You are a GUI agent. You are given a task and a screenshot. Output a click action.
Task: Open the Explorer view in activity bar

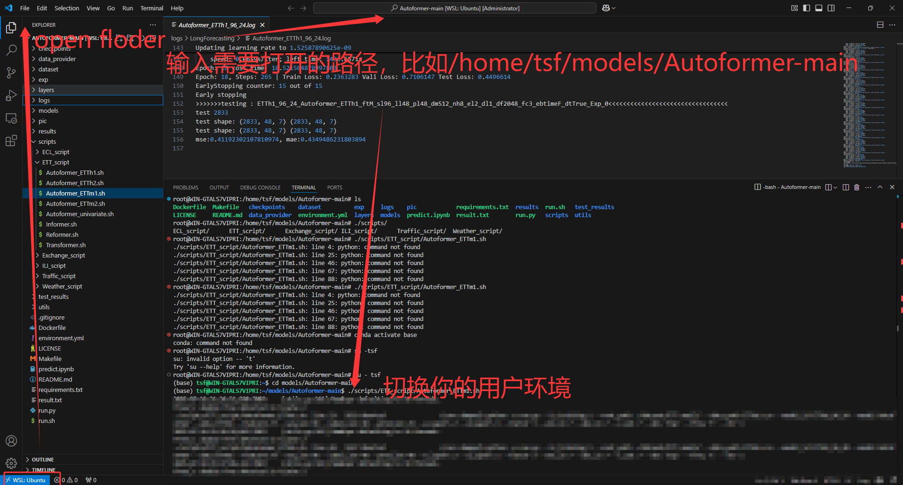point(11,28)
